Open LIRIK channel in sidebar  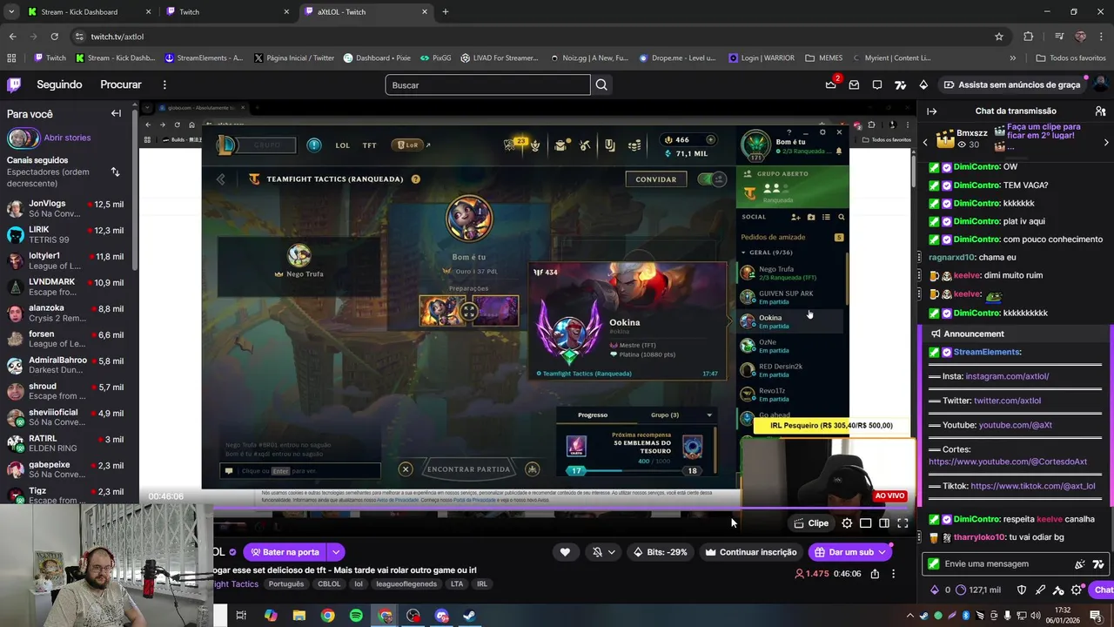67,234
